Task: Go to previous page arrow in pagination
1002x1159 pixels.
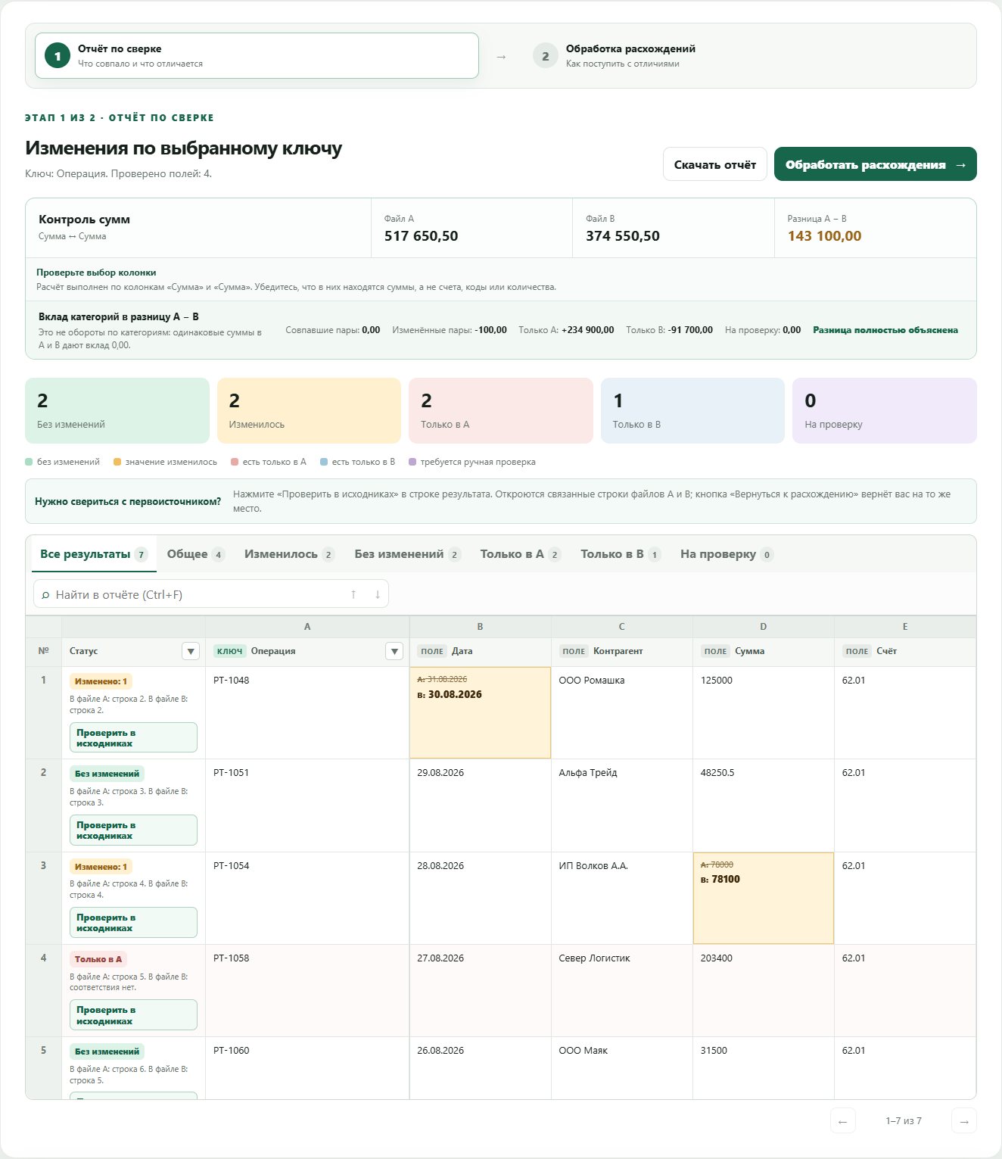Action: [x=843, y=1121]
